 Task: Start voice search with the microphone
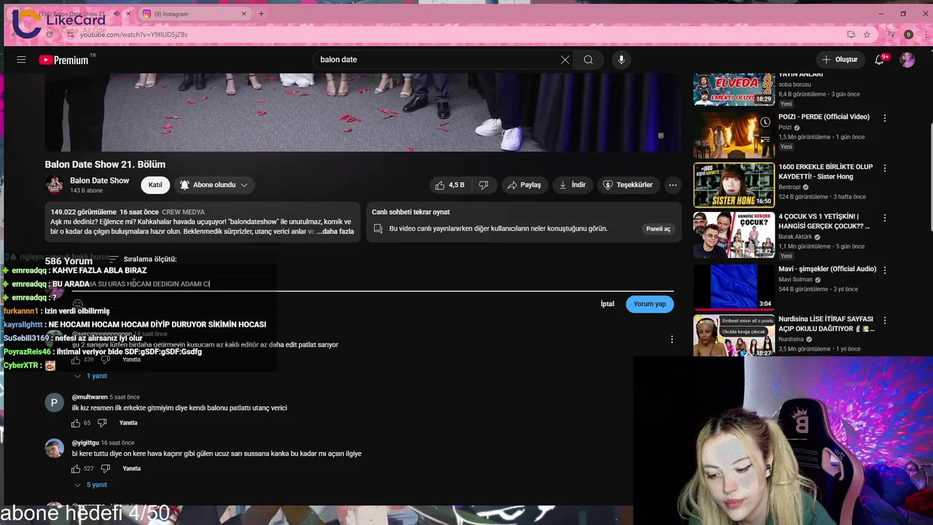pos(621,60)
